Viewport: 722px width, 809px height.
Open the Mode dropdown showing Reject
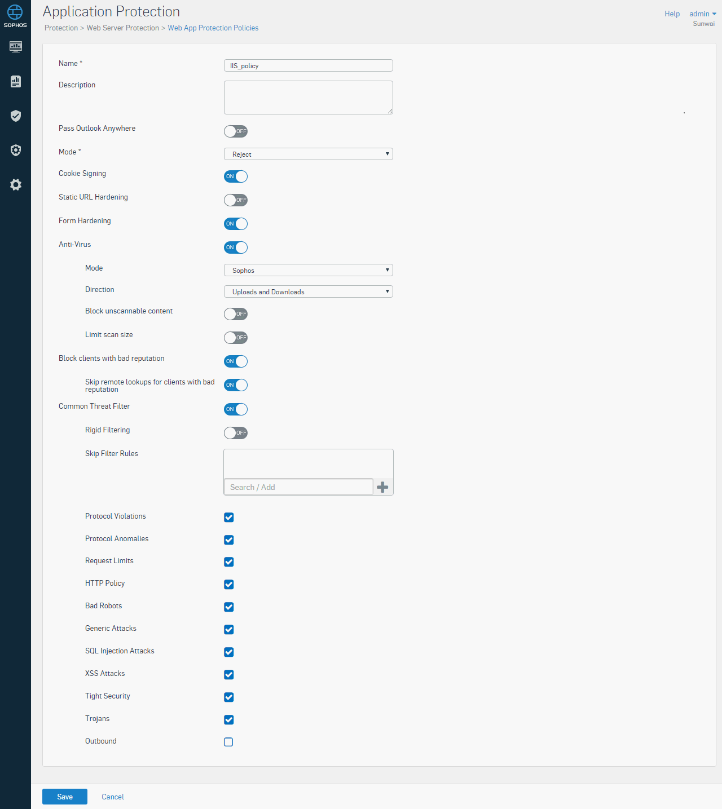tap(309, 154)
